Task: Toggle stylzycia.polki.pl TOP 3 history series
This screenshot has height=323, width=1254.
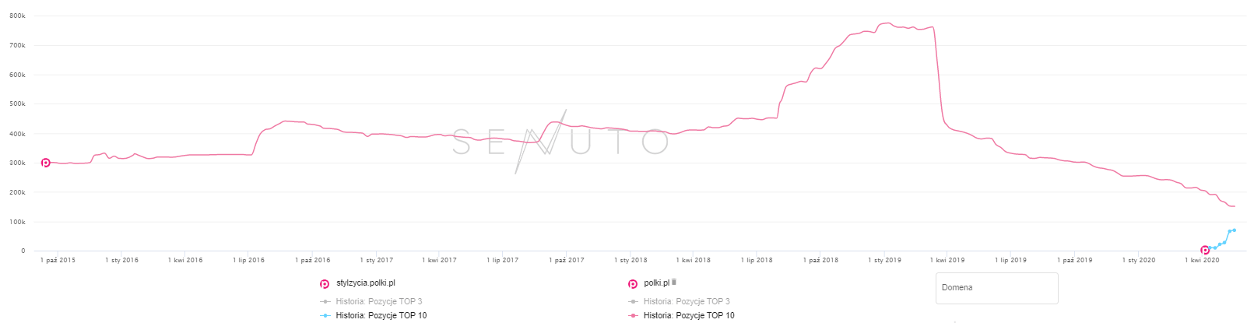Action: 378,301
